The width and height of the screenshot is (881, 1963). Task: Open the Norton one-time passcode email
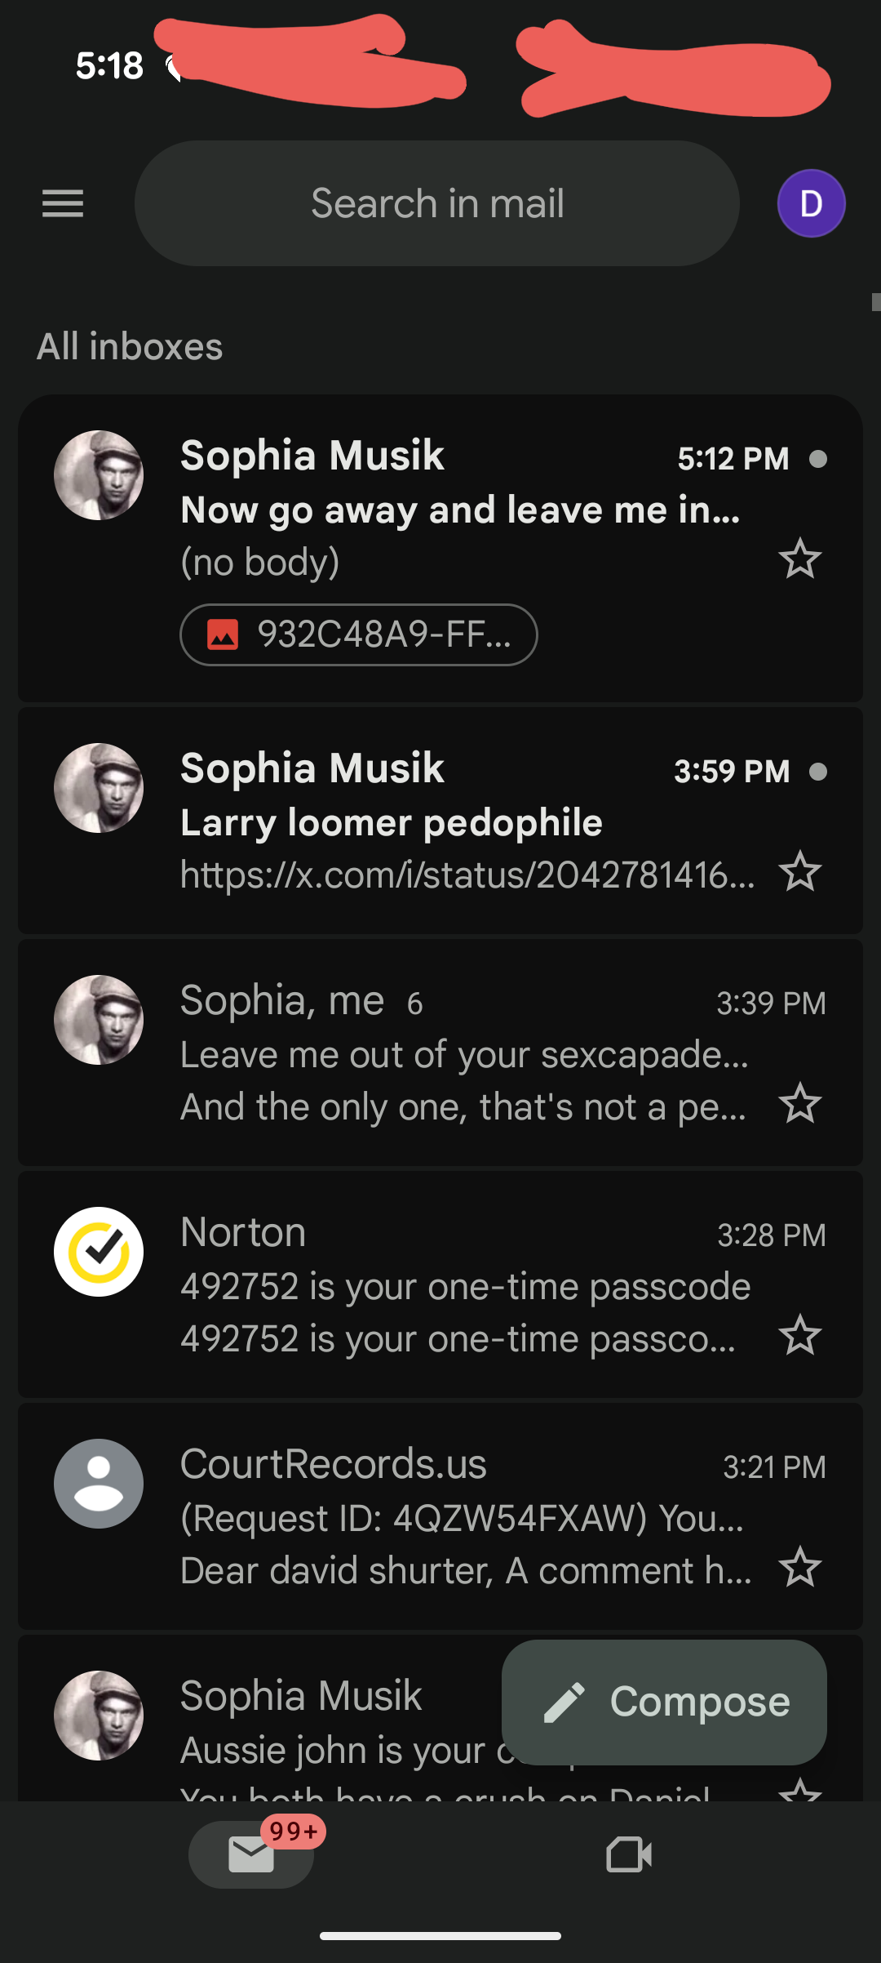pos(465,1287)
